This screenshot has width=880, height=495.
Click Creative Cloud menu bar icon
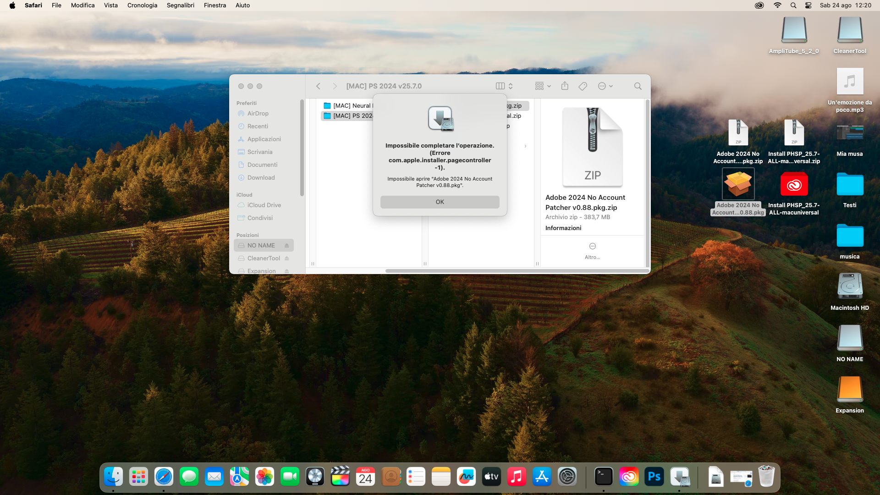(759, 5)
